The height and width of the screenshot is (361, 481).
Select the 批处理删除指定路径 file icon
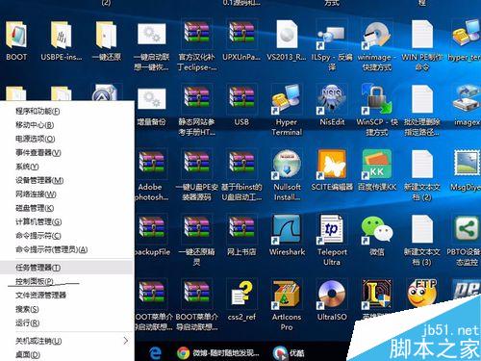422,99
